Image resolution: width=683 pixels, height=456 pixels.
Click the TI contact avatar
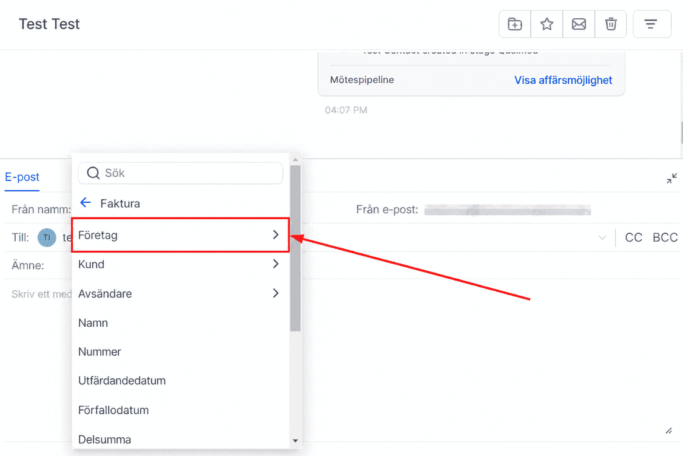pos(47,237)
